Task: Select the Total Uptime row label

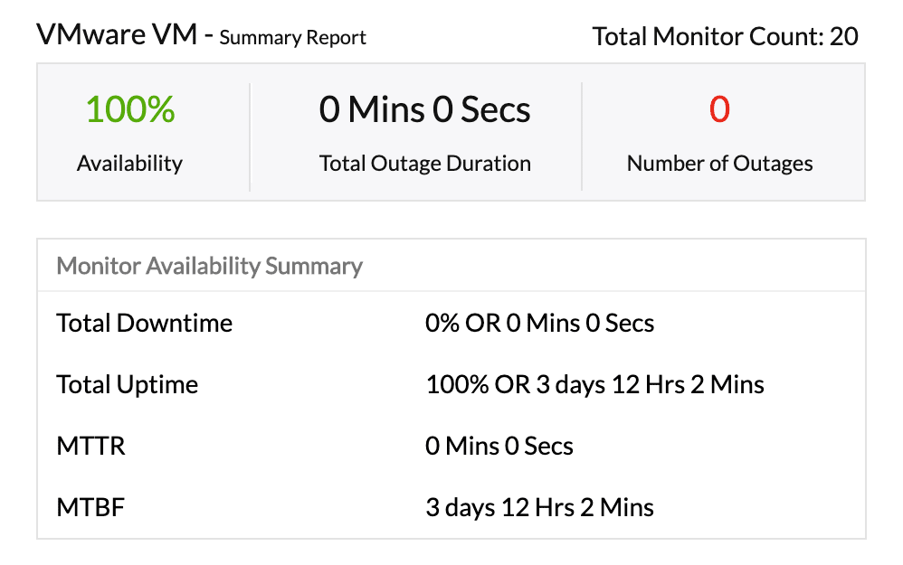Action: pos(127,384)
